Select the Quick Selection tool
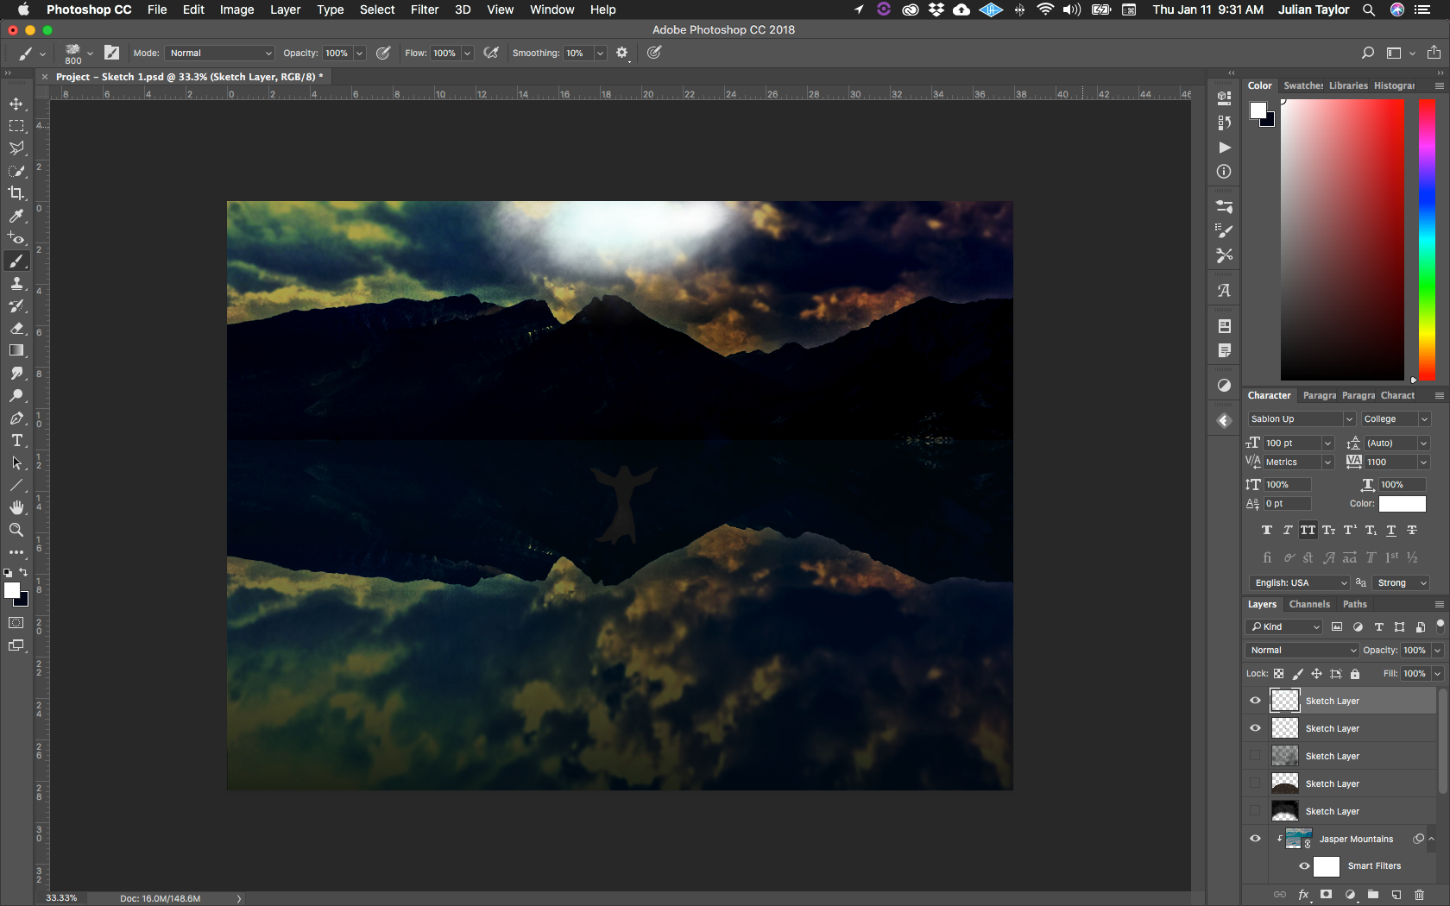1450x906 pixels. tap(16, 171)
